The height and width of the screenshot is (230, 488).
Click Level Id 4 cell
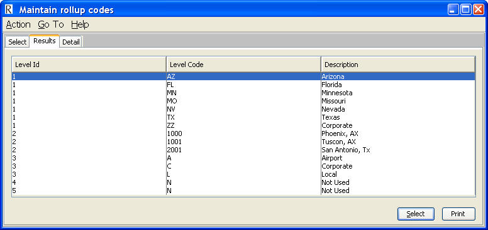click(89, 182)
